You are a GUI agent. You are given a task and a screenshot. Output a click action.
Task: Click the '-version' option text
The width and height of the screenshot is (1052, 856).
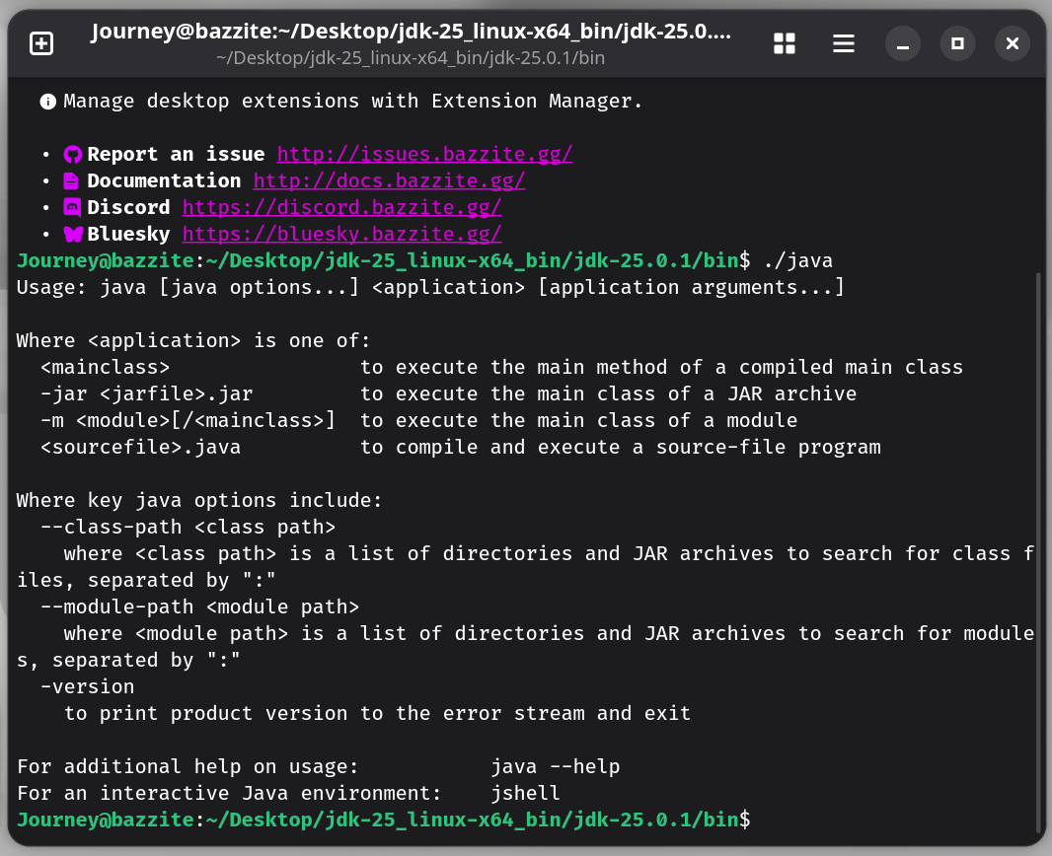[x=87, y=687]
